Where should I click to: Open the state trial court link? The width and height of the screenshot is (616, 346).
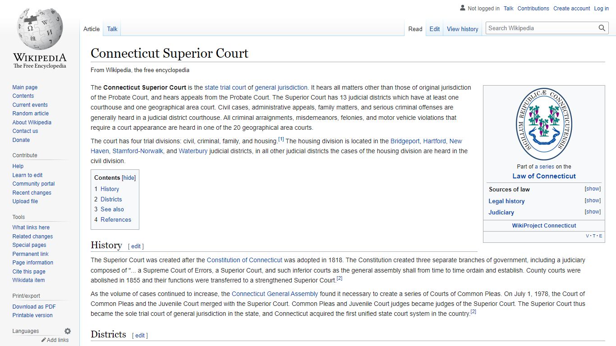point(225,87)
